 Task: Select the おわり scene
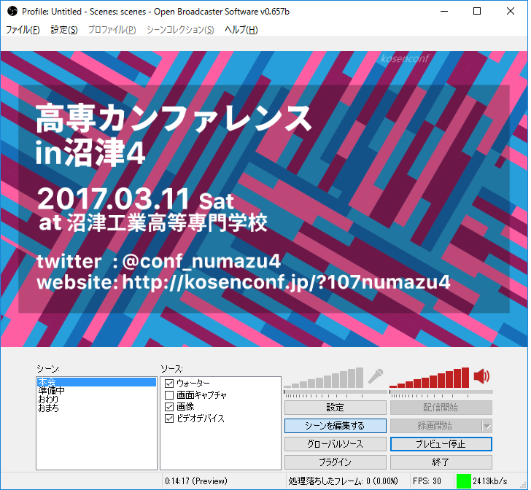pos(96,400)
